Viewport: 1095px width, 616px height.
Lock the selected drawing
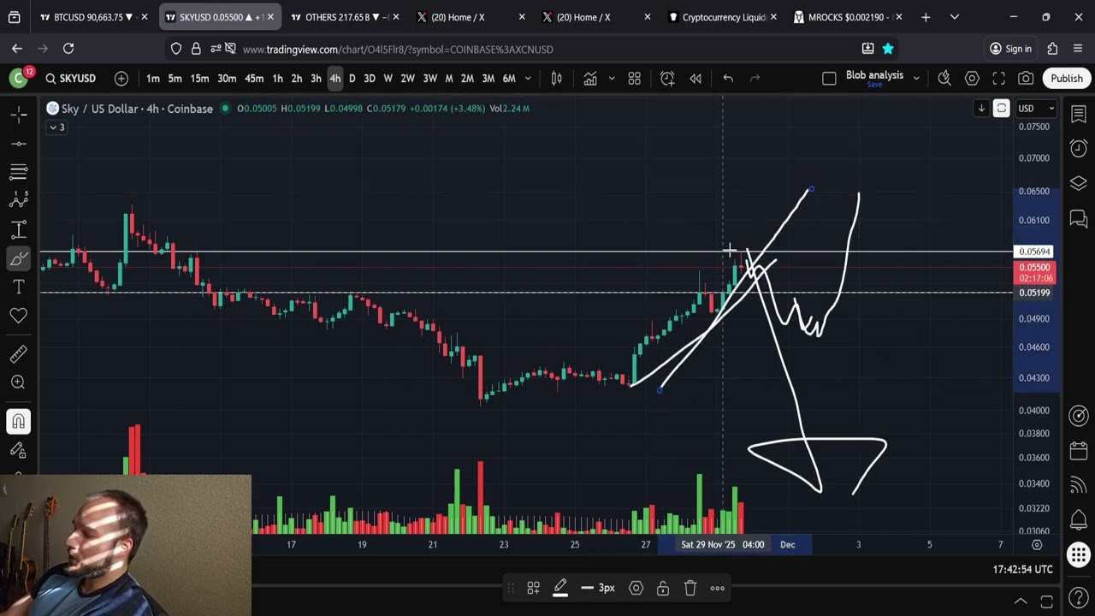pyautogui.click(x=663, y=588)
